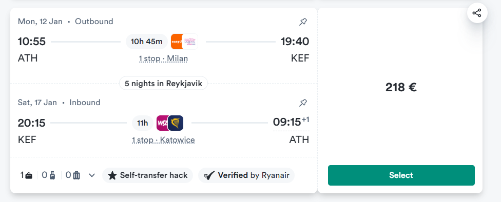Screen dimensions: 501x202
Task: Open the 1 stop Milan details
Action: pos(163,58)
